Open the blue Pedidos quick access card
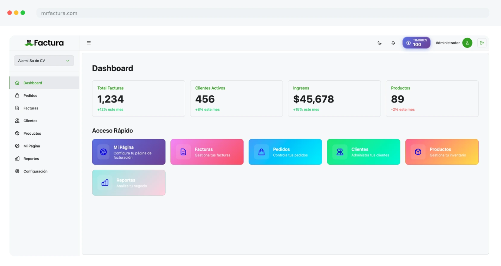 [x=285, y=152]
